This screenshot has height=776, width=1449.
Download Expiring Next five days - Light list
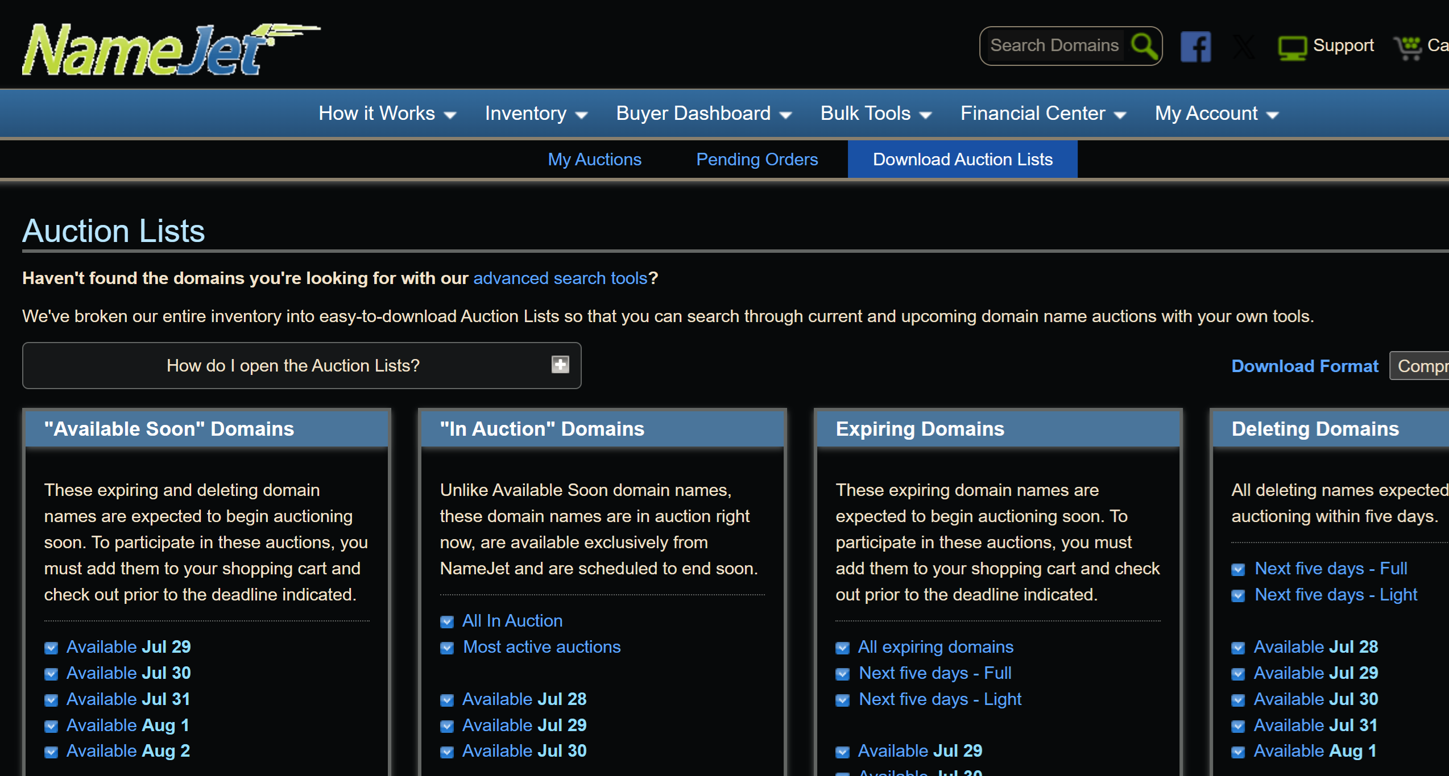coord(940,699)
